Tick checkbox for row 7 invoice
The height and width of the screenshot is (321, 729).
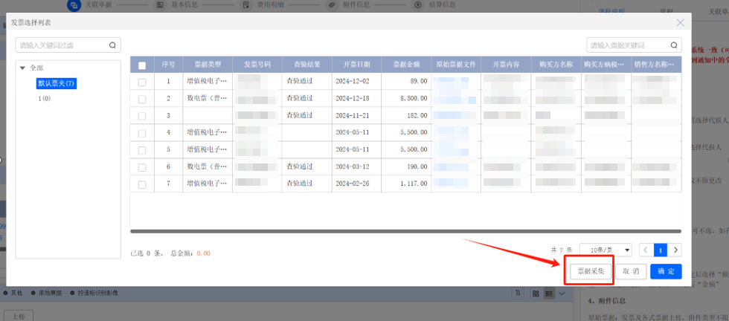tap(142, 184)
